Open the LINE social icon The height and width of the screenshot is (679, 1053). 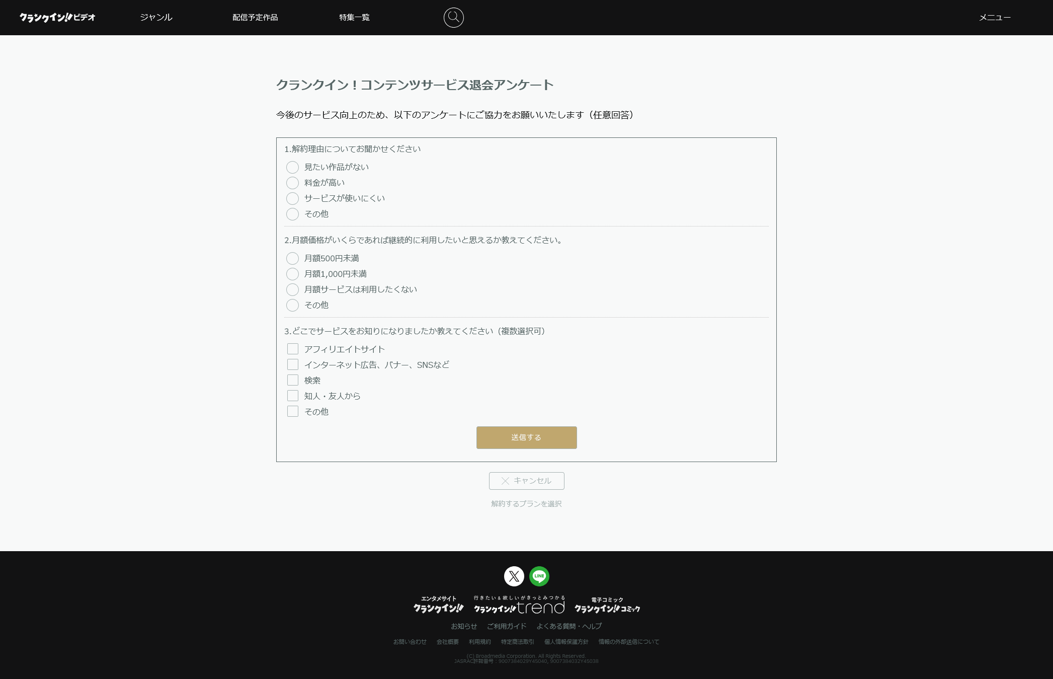[x=539, y=576]
